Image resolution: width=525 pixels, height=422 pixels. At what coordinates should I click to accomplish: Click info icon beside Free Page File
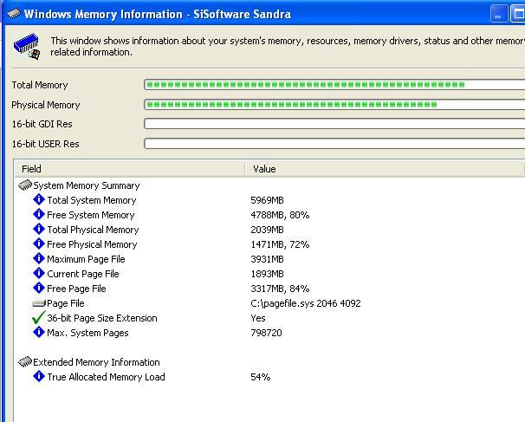pos(39,288)
